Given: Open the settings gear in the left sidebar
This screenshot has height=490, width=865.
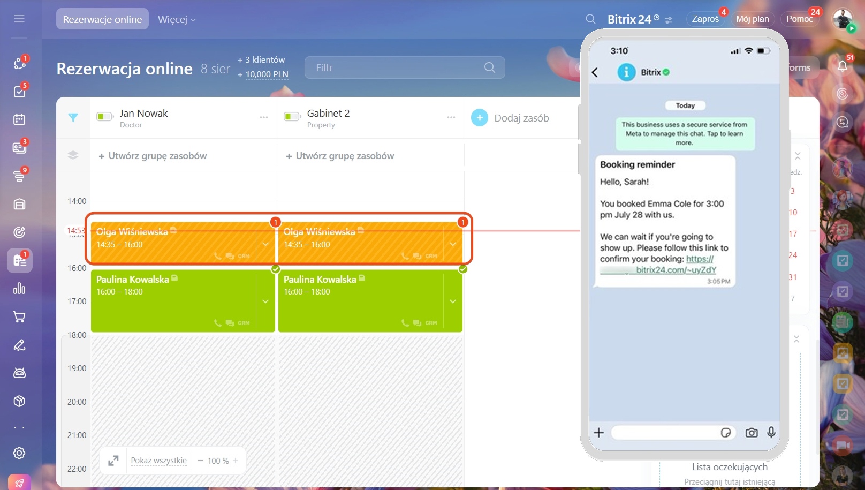Looking at the screenshot, I should (20, 453).
